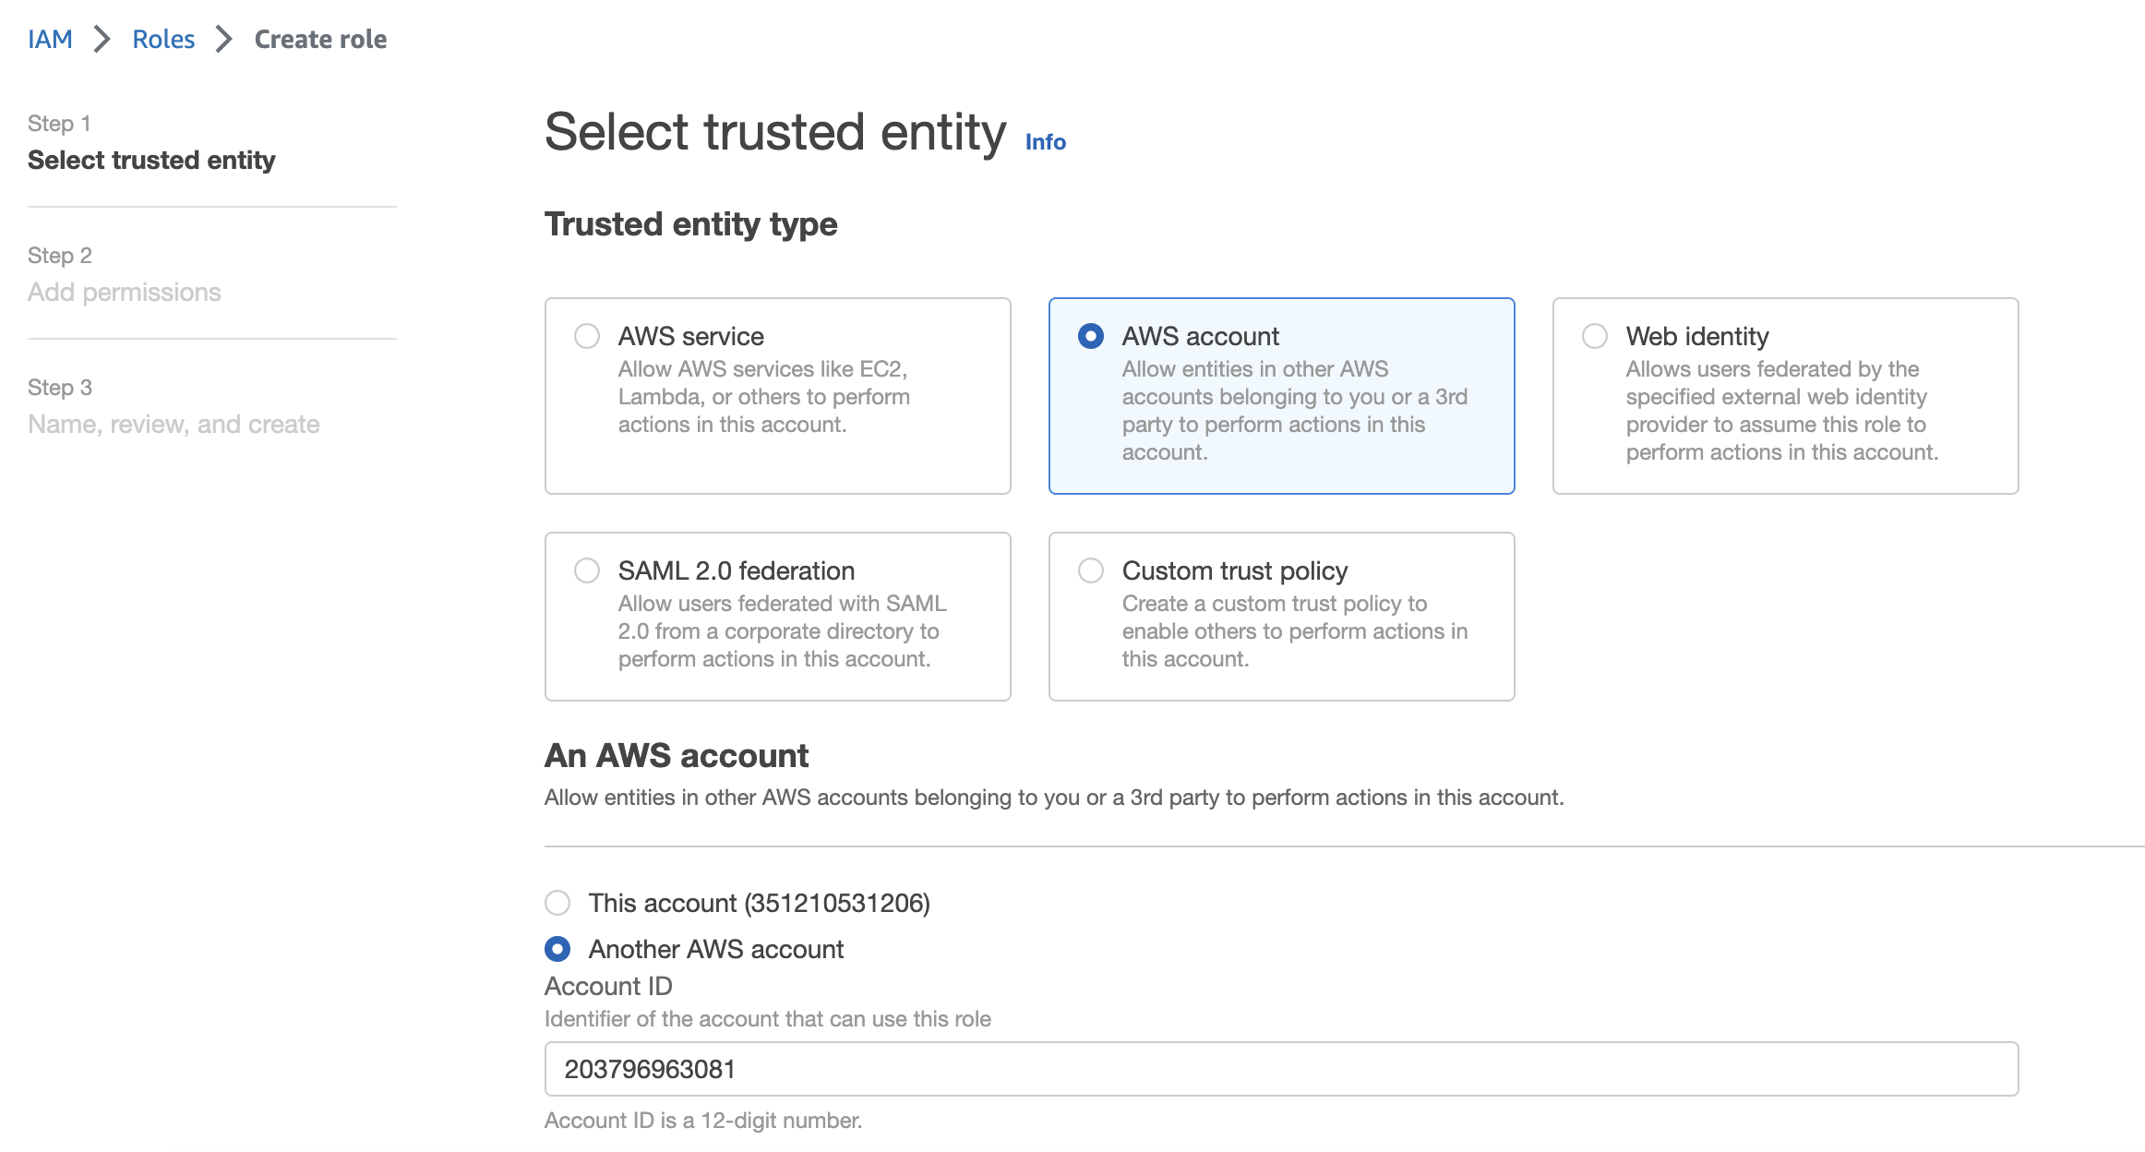
Task: Click Step 3 Name, review, and create
Action: tap(174, 406)
